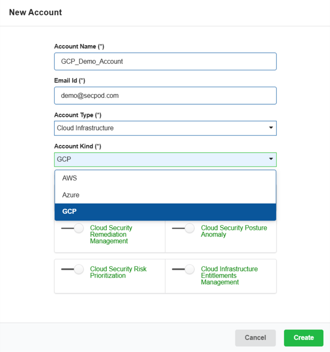The image size is (330, 352).
Task: Click the Cloud Security Risk Prioritization label
Action: click(x=118, y=272)
